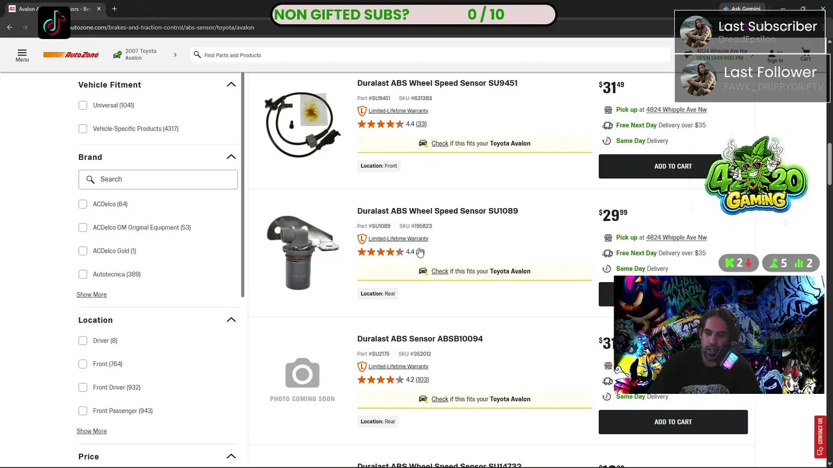Tick the Front Driver location checkbox

[83, 387]
